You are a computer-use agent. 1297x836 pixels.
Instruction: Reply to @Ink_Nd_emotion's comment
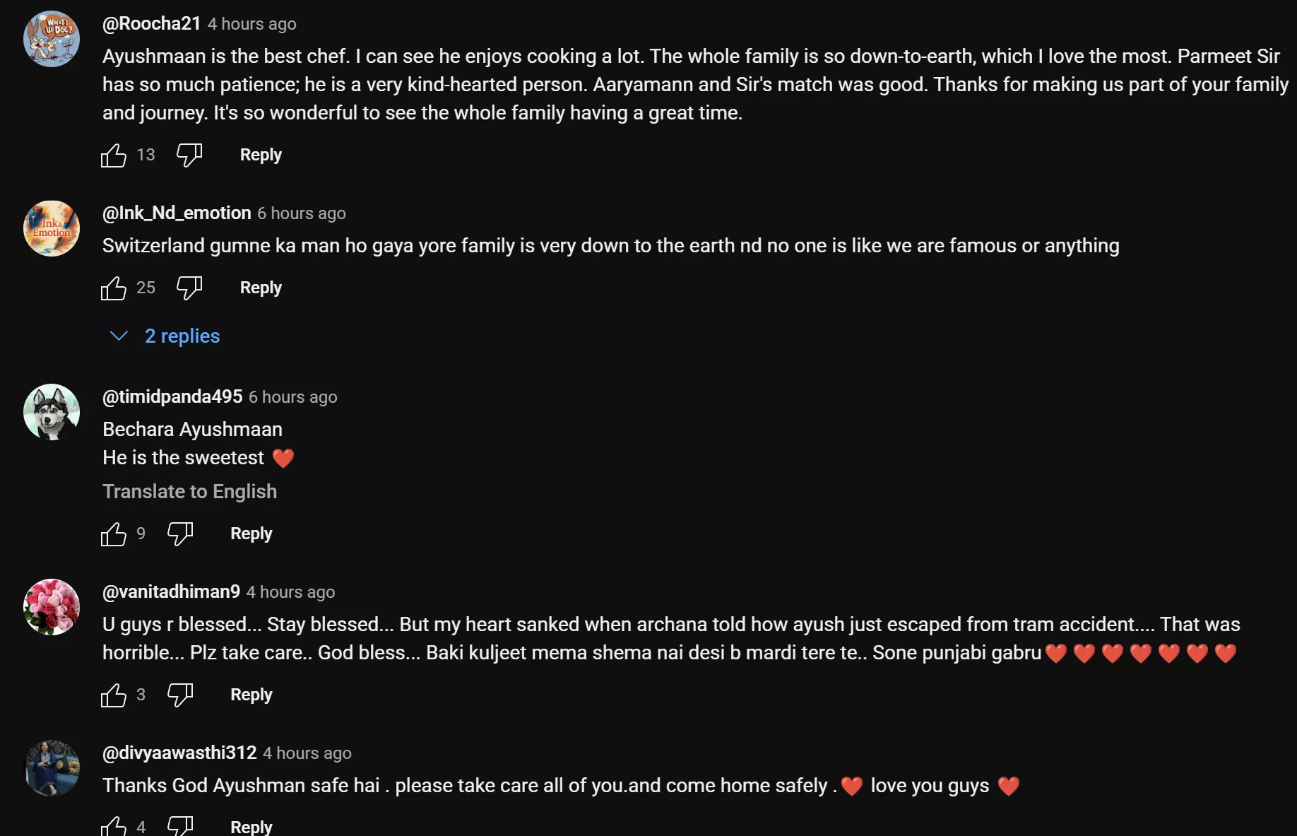pos(261,288)
